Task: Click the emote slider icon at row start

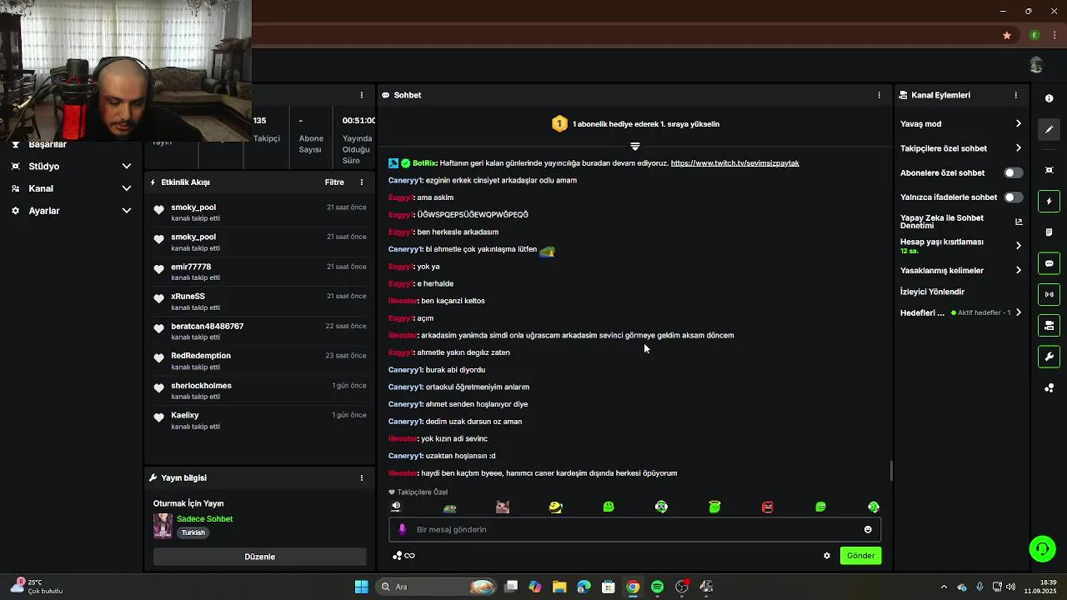Action: (396, 506)
